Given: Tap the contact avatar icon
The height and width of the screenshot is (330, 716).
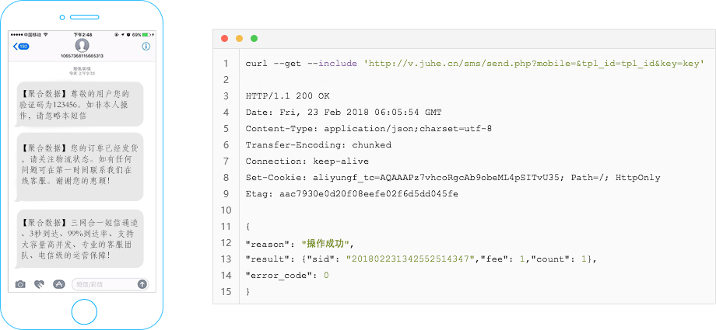Looking at the screenshot, I should 82,45.
